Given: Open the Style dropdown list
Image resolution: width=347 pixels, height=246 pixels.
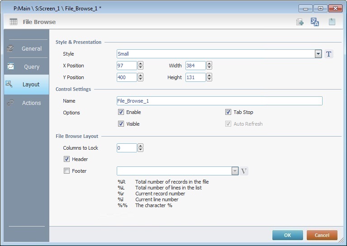Looking at the screenshot, I should (318, 54).
